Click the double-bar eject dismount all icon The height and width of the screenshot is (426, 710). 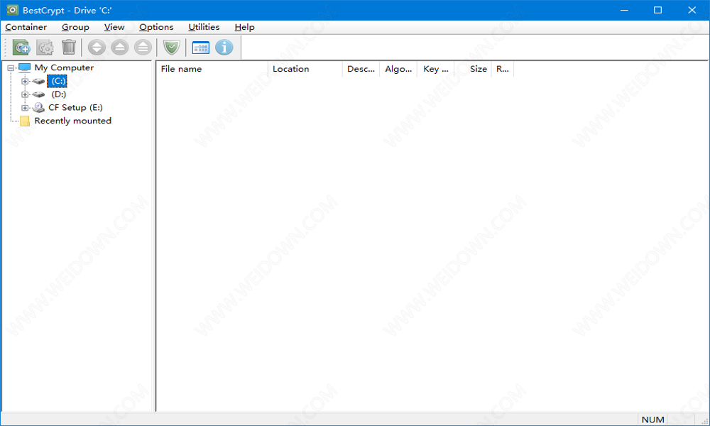[143, 47]
